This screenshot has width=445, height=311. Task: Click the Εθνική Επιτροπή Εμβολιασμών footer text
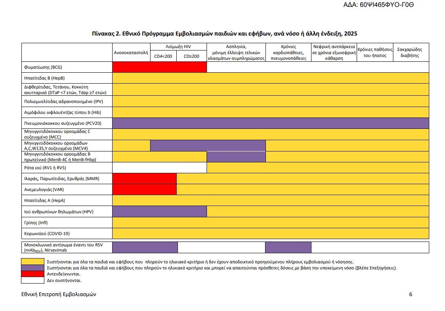pyautogui.click(x=59, y=294)
